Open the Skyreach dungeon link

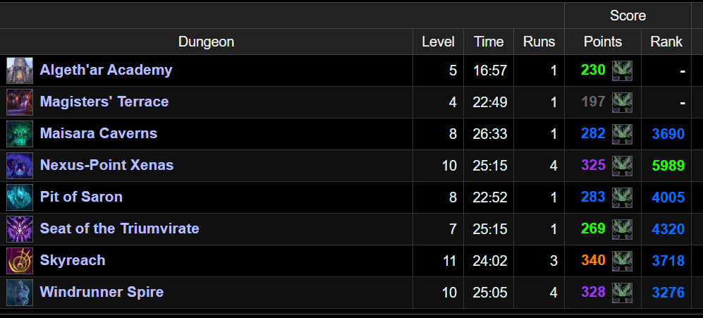click(73, 260)
